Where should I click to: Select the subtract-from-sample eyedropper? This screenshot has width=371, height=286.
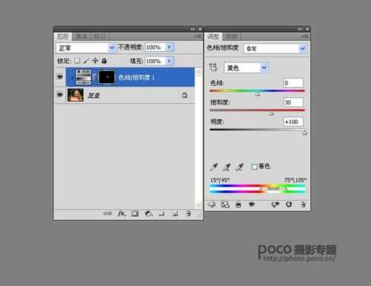click(x=240, y=167)
